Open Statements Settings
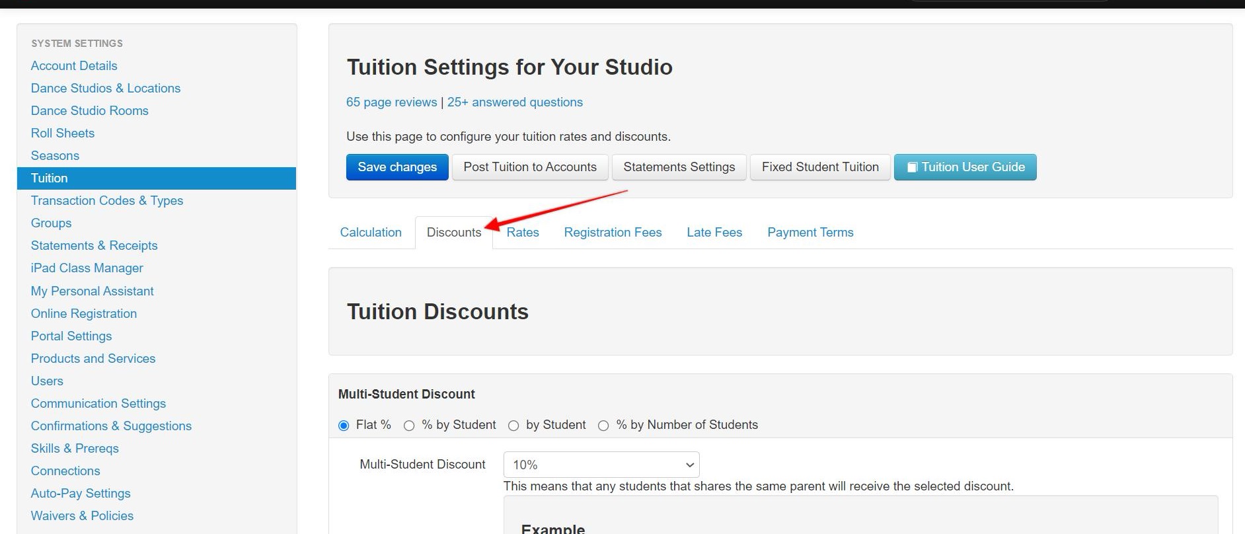This screenshot has height=534, width=1245. pyautogui.click(x=679, y=167)
